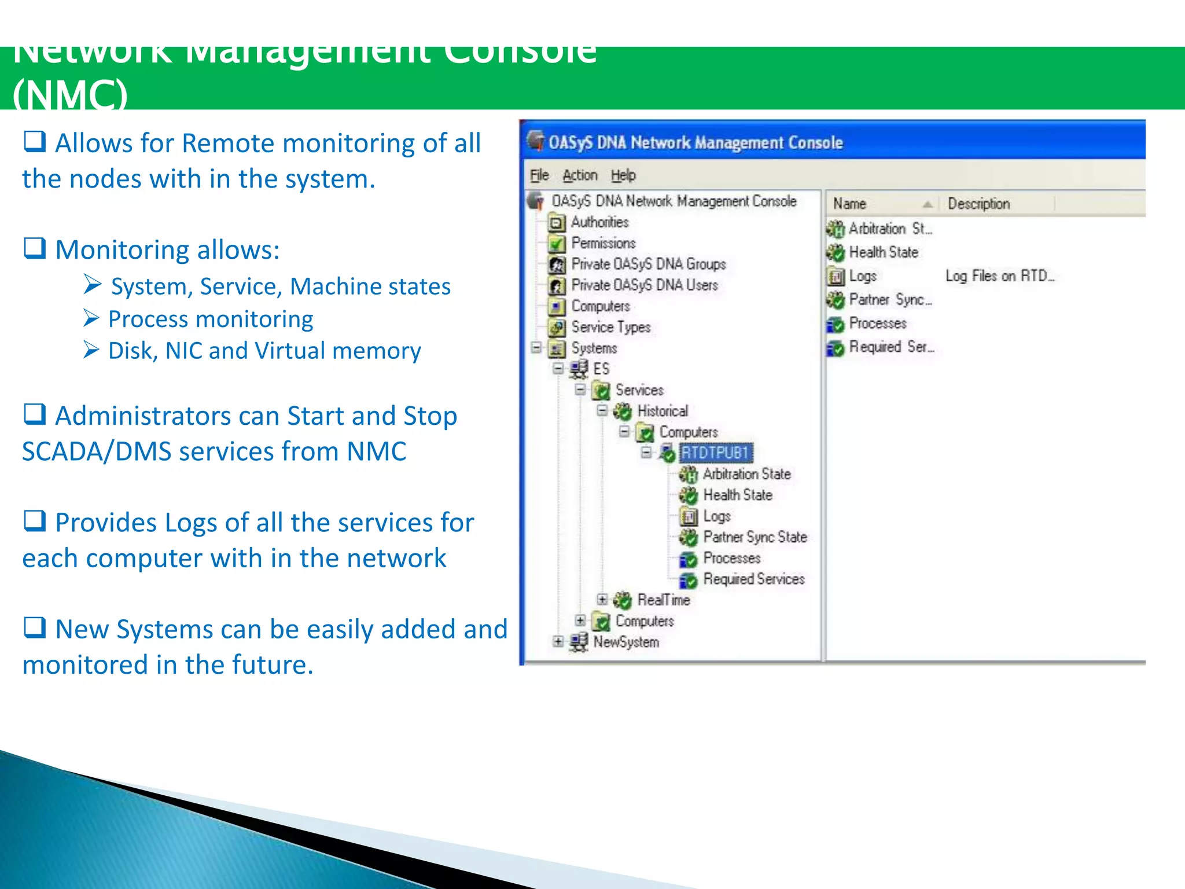Select the Processes icon in right pane
Screen dimensions: 1185x889
click(x=836, y=324)
